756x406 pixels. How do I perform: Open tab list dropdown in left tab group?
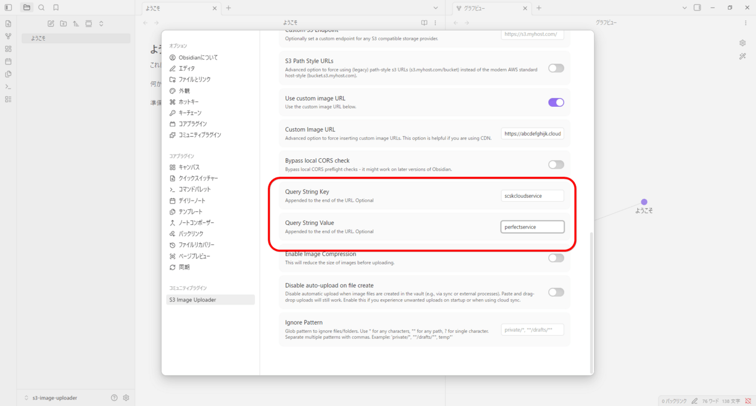[435, 8]
